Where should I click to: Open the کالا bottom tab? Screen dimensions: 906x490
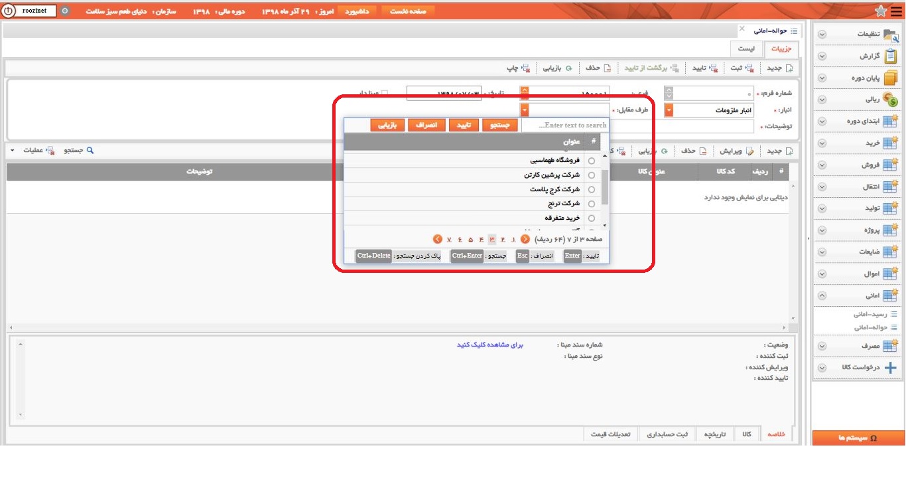click(746, 434)
